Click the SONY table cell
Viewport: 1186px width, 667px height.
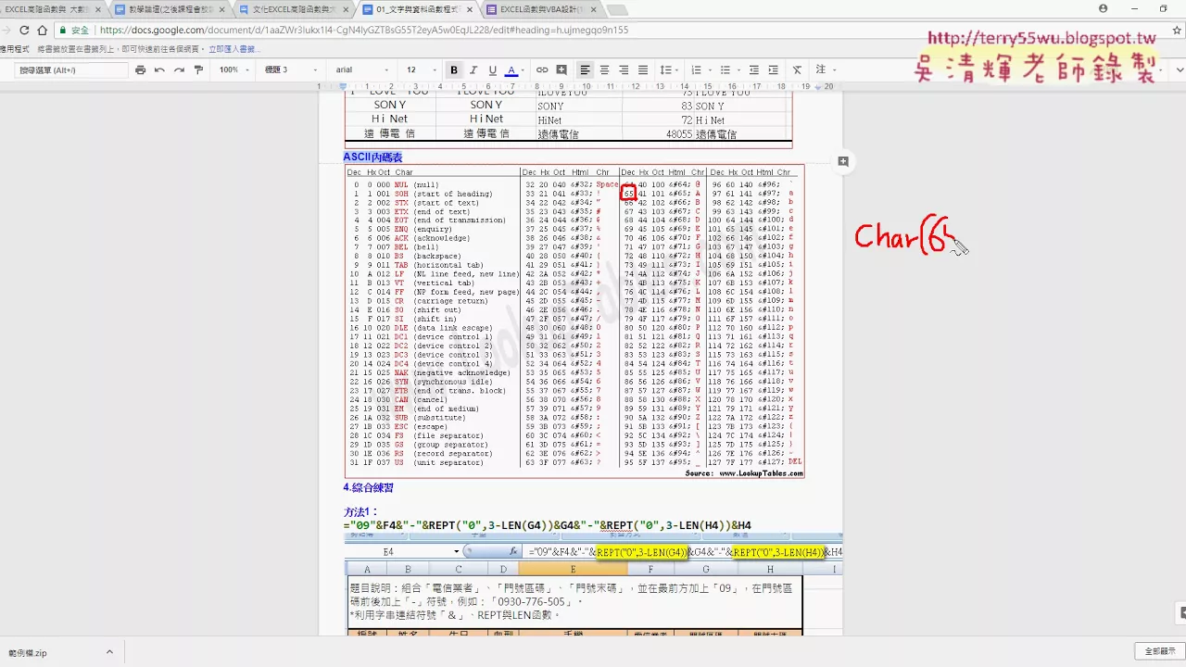[550, 107]
